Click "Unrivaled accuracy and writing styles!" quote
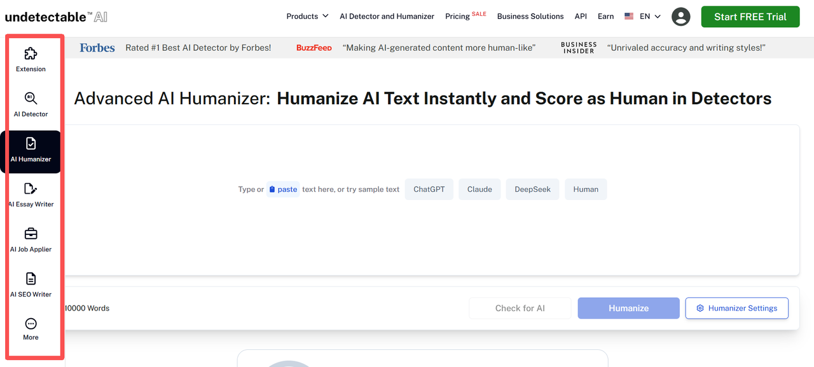The image size is (814, 367). pyautogui.click(x=686, y=48)
